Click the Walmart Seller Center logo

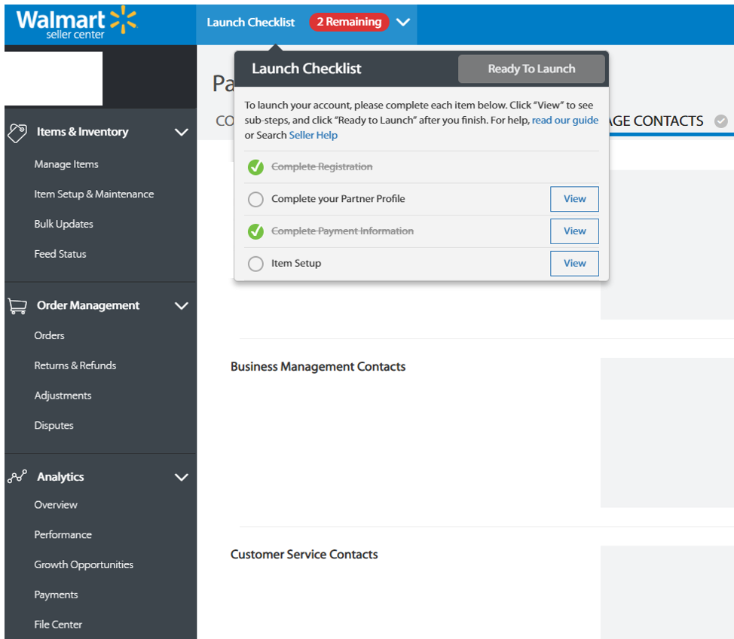coord(77,23)
